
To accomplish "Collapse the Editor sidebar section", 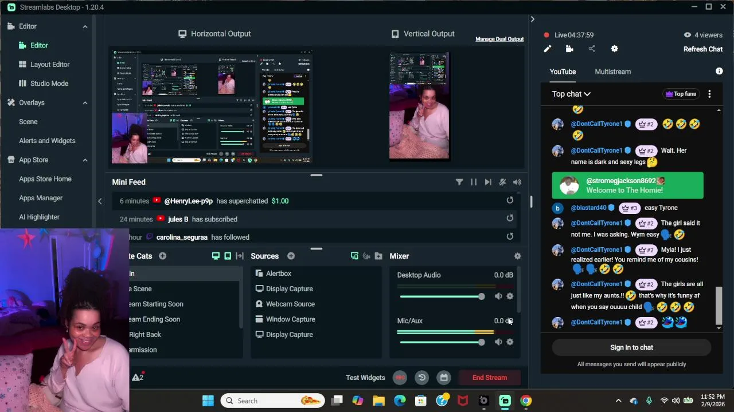I will coord(85,26).
